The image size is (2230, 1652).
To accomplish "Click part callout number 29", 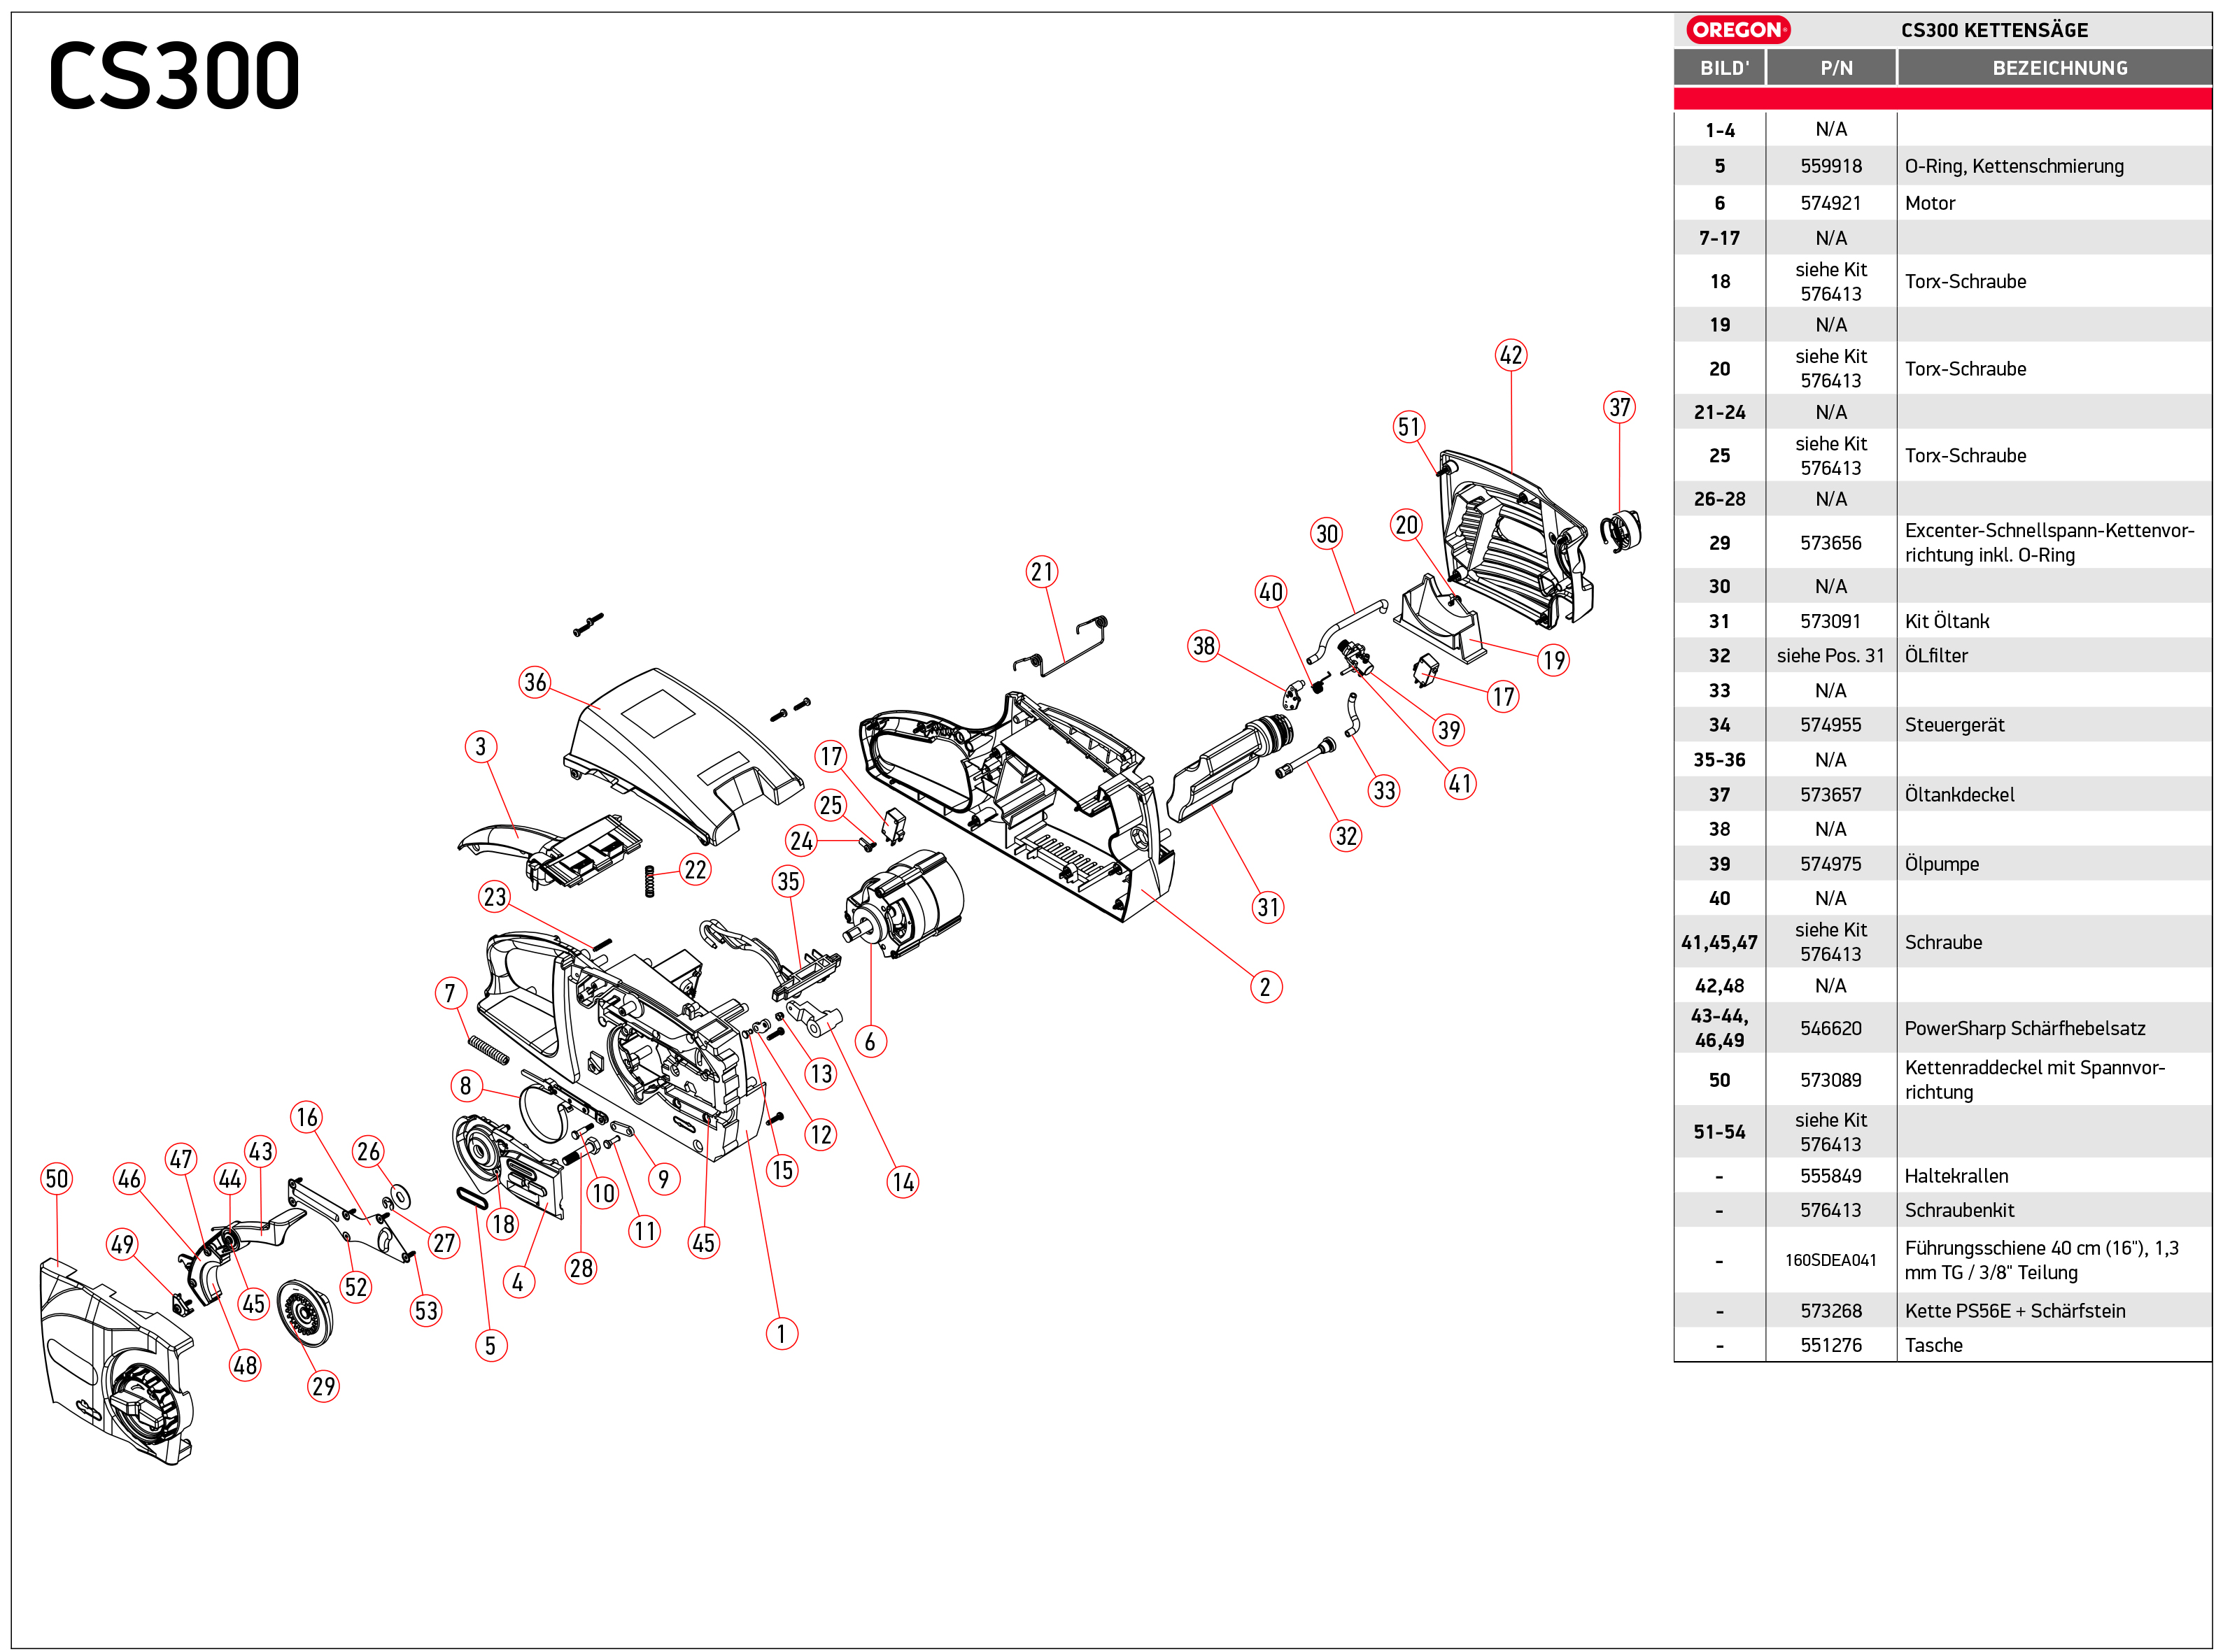I will pos(323,1386).
